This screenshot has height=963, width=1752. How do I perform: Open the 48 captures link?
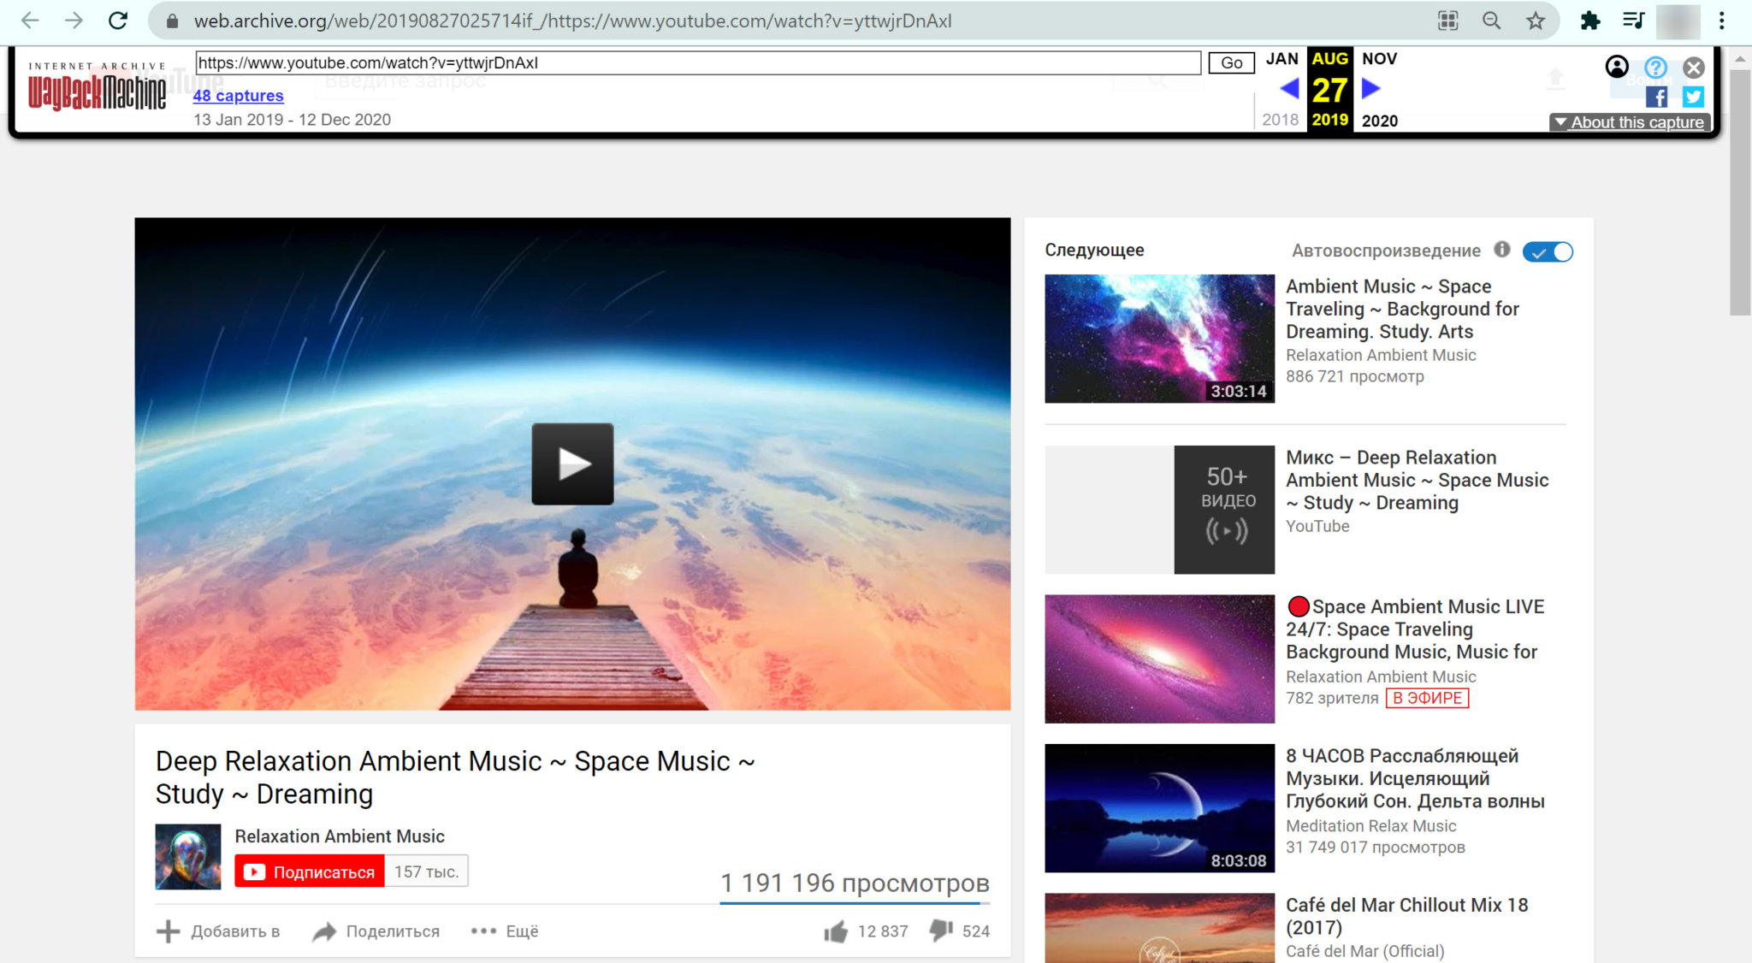[238, 96]
